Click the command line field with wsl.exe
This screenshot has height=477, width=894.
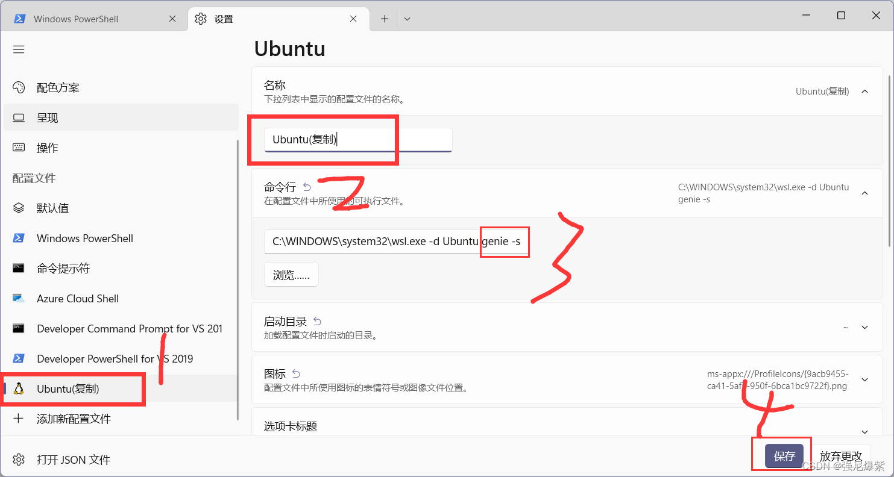[396, 242]
